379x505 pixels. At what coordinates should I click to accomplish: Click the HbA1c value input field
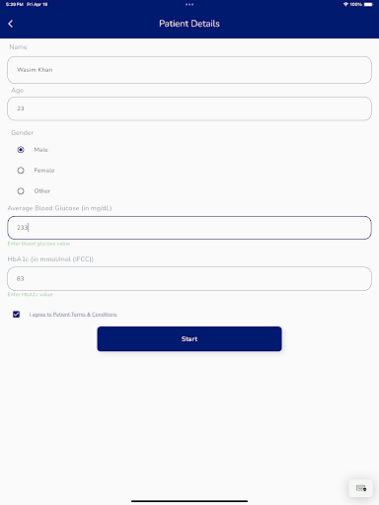[189, 278]
